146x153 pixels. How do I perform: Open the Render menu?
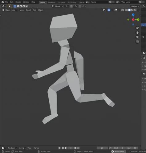click(x=18, y=2)
